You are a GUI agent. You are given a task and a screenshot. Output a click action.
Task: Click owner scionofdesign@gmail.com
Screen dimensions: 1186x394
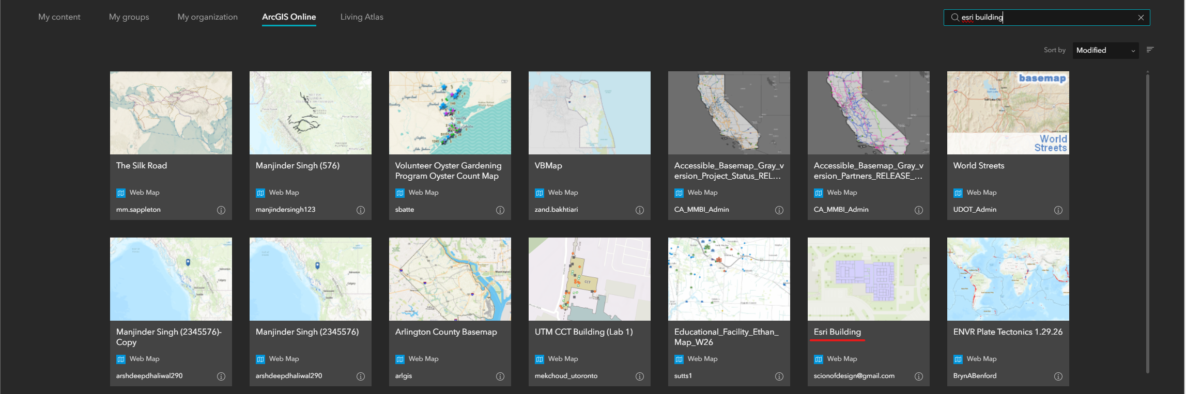[x=854, y=376]
